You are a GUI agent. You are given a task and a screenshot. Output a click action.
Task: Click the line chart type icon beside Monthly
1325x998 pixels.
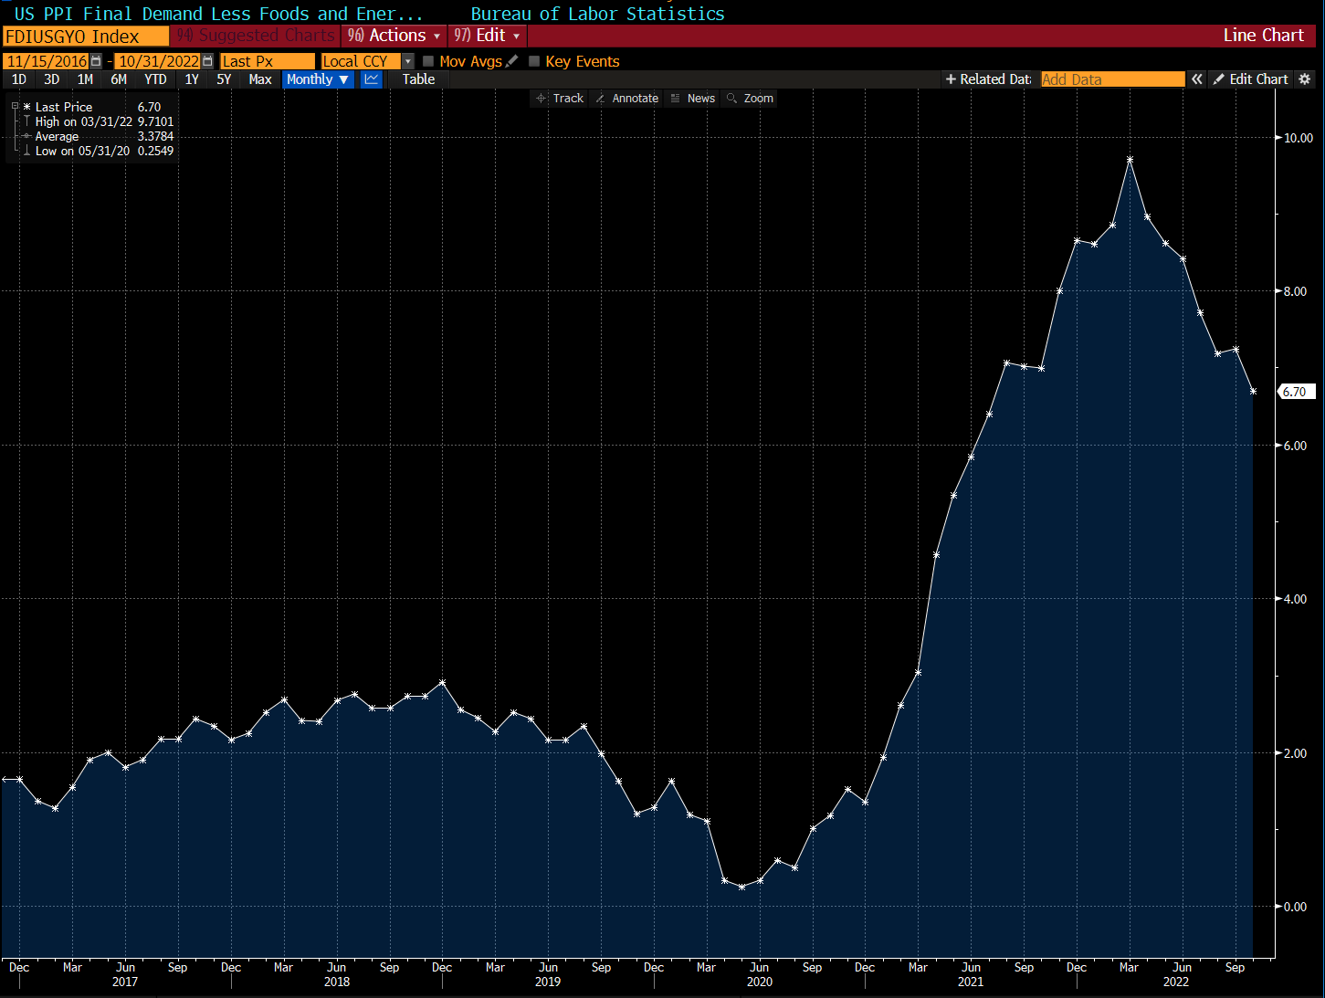[x=371, y=79]
